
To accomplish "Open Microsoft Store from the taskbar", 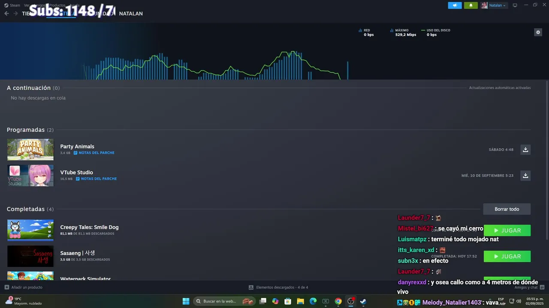I will [x=288, y=301].
